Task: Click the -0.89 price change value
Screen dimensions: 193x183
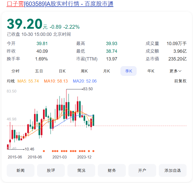Action: (x=56, y=27)
